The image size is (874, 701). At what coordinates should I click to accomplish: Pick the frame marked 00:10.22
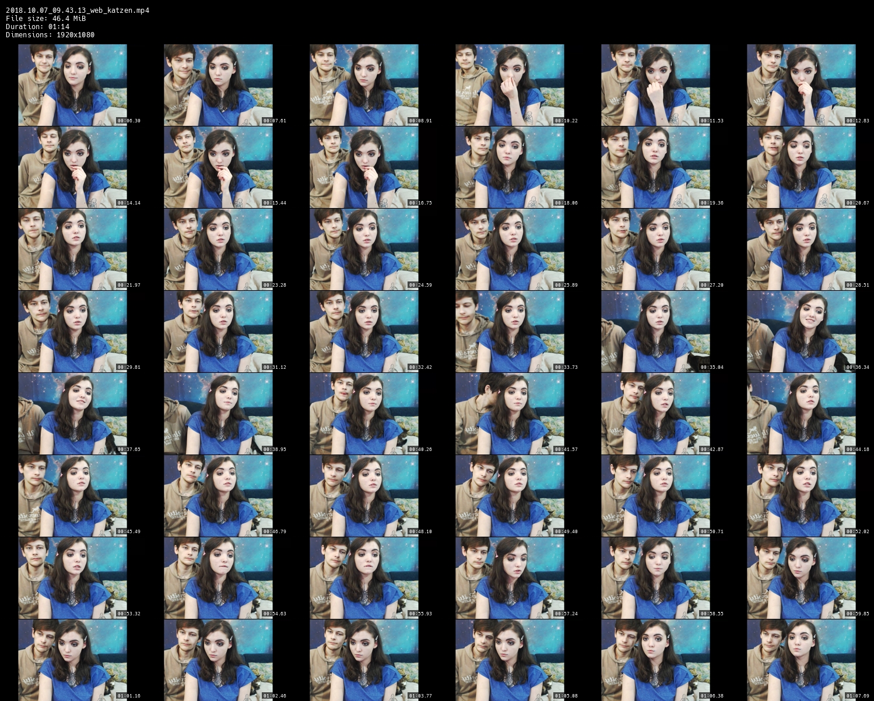coord(510,85)
